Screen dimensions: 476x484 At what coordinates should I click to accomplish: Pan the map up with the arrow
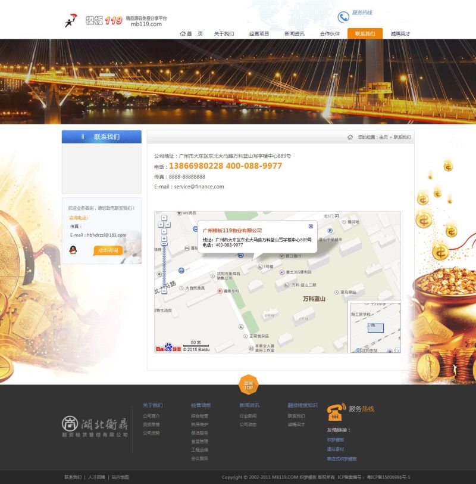164,218
